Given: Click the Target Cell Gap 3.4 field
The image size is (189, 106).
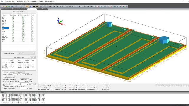Looking at the screenshot, I should pos(17,74).
